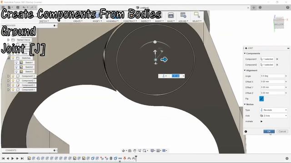Toggle visibility of Sketch1

[x=16, y=62]
